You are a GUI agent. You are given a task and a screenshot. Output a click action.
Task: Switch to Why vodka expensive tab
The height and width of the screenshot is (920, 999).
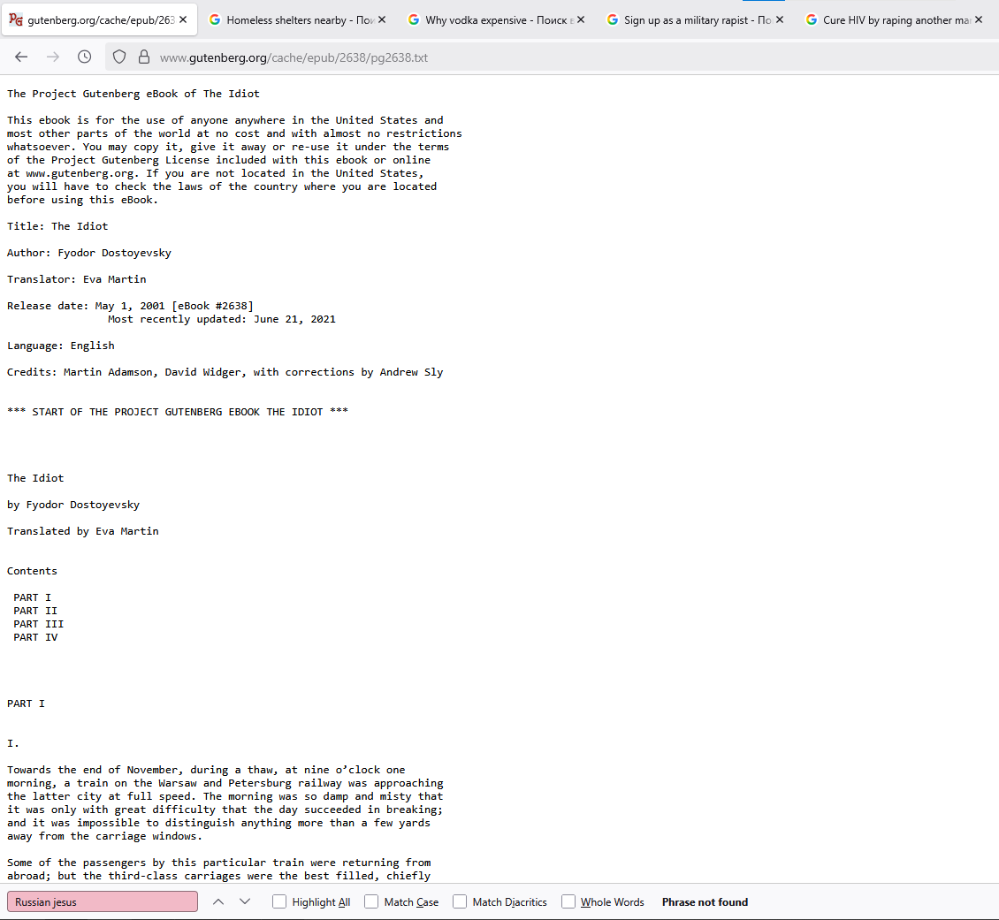[x=498, y=19]
